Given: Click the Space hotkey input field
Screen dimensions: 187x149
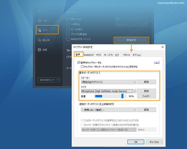Looking at the screenshot, I should point(147,130).
